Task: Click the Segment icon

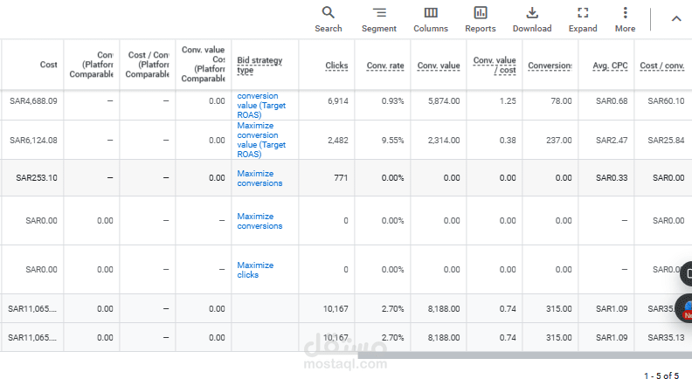Action: (x=378, y=13)
